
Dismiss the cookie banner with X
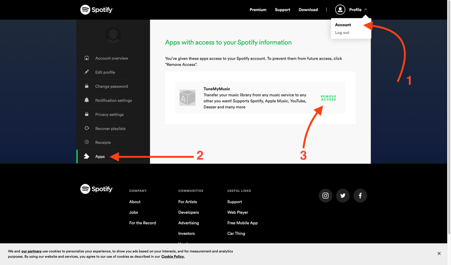439,254
